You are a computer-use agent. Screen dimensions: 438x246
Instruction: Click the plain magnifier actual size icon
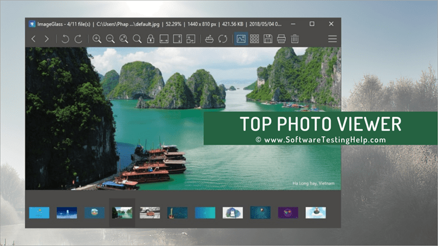click(x=137, y=39)
